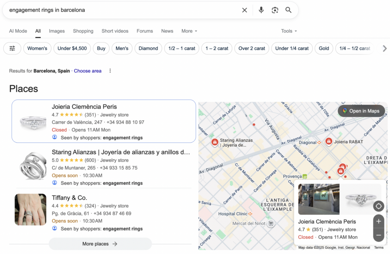Open Google Lens image search icon

point(275,10)
